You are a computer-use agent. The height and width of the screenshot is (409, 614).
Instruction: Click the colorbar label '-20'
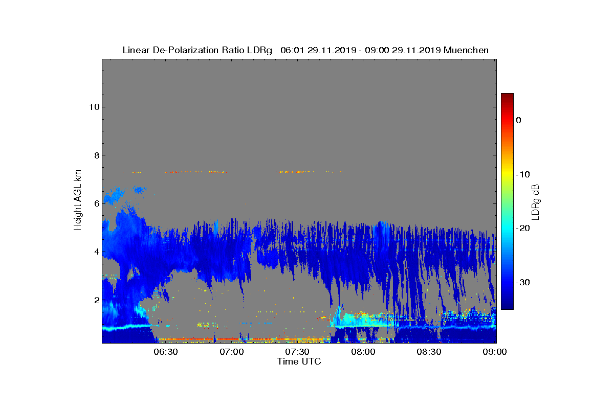523,229
